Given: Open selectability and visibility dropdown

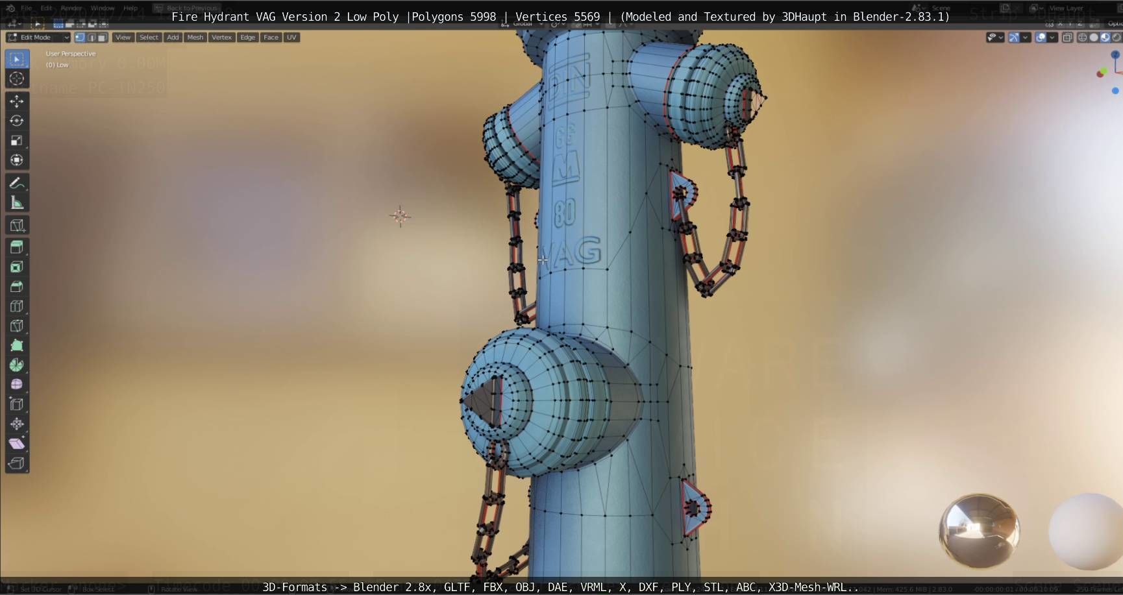Looking at the screenshot, I should [x=995, y=38].
